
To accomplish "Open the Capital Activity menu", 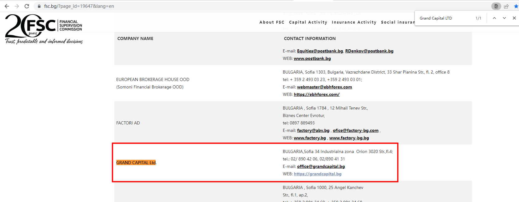I will click(308, 22).
